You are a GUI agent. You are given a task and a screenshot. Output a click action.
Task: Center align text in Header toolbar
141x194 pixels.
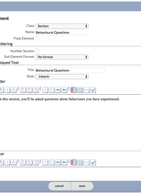29,90
